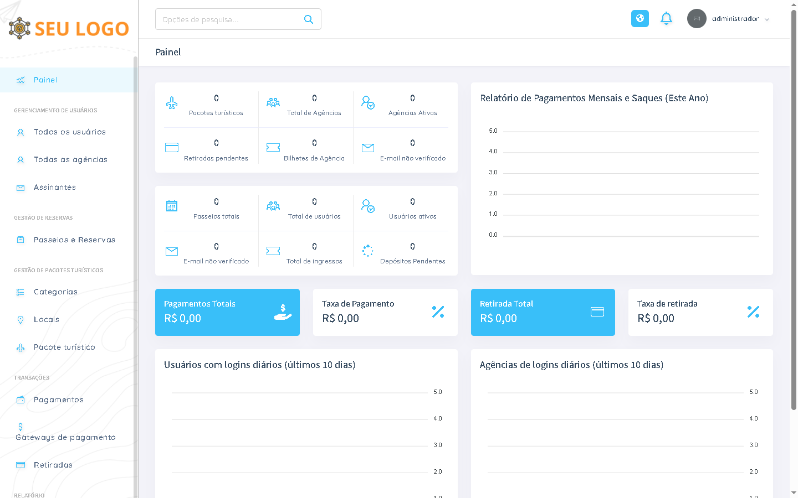Click the airplane icon for Pacotes turísticos
798x498 pixels.
[x=172, y=103]
